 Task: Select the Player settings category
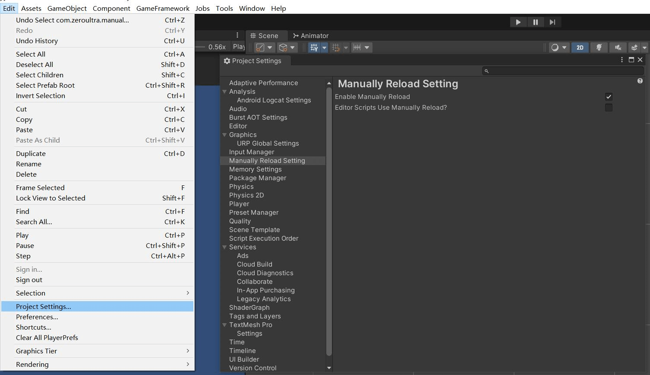(239, 204)
